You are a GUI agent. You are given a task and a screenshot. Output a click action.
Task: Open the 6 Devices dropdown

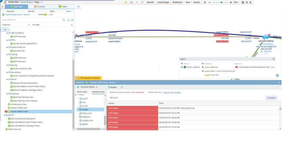[15, 25]
